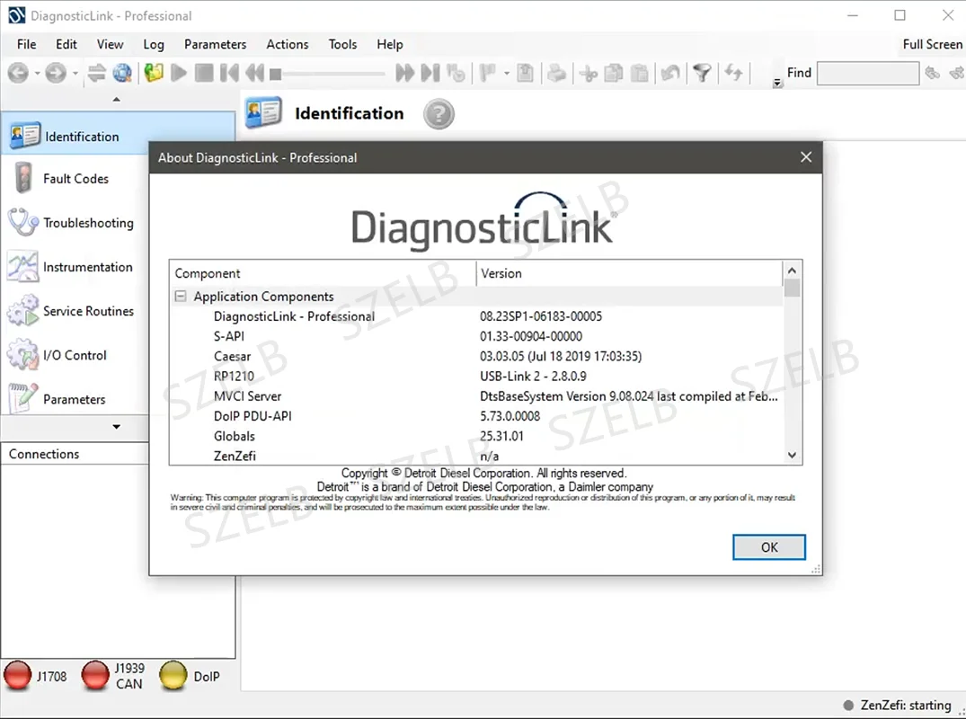Click the Identification page header card icon

(263, 112)
